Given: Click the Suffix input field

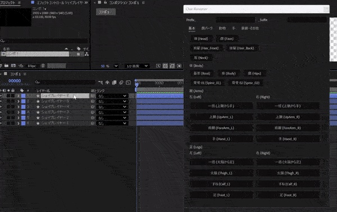Looking at the screenshot, I should coord(307,20).
